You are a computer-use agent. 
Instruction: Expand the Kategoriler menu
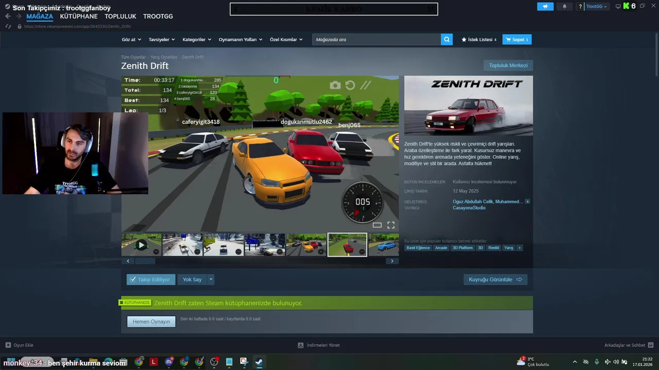tap(197, 40)
